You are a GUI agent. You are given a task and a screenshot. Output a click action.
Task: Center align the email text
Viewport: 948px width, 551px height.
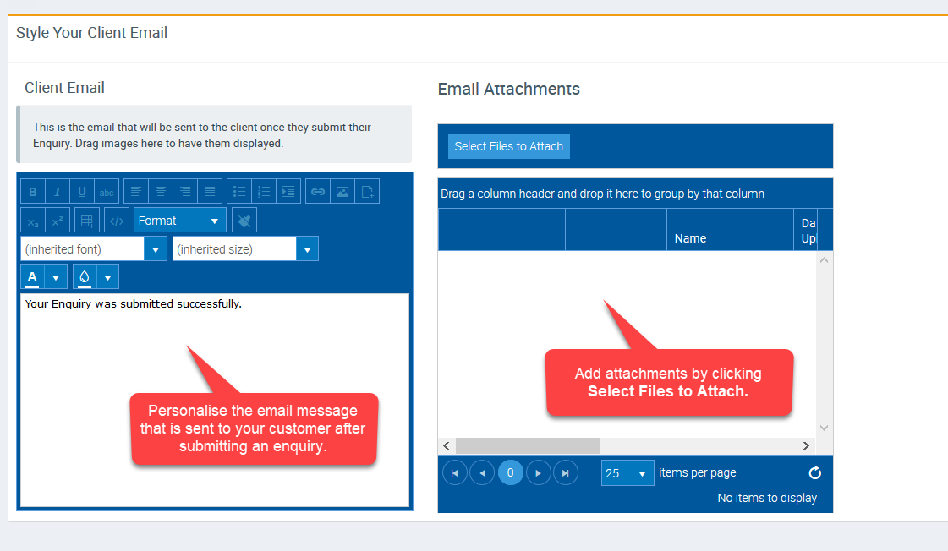point(161,192)
